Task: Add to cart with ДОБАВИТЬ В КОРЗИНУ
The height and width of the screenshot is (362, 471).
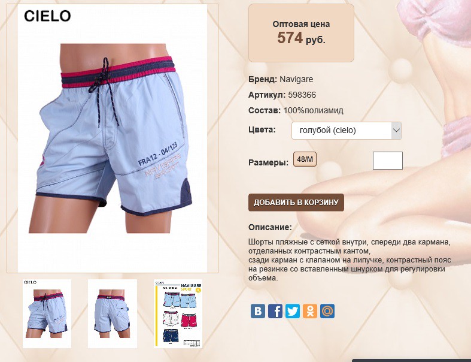Action: (296, 202)
